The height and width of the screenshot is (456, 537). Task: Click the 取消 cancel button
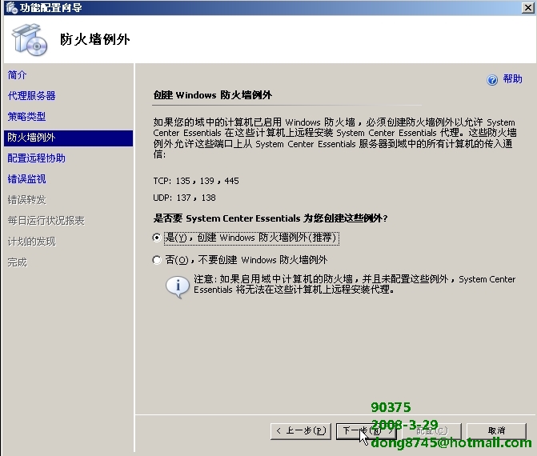(x=497, y=430)
